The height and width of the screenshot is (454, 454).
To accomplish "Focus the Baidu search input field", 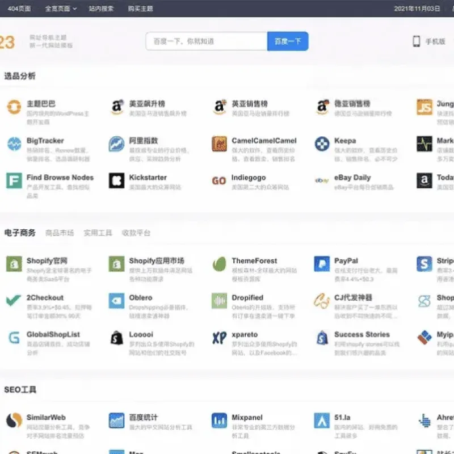I will [x=207, y=41].
